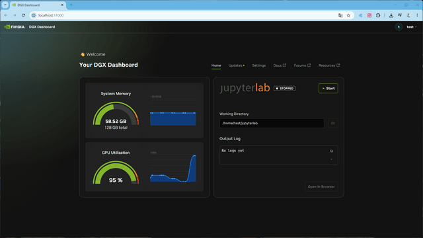Screen dimensions: 423x238
Task: Go back with the browser back arrow
Action: click(x=6, y=15)
